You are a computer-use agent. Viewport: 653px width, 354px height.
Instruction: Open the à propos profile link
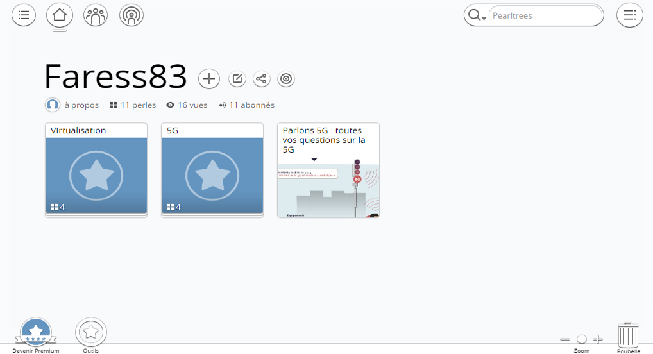point(81,105)
